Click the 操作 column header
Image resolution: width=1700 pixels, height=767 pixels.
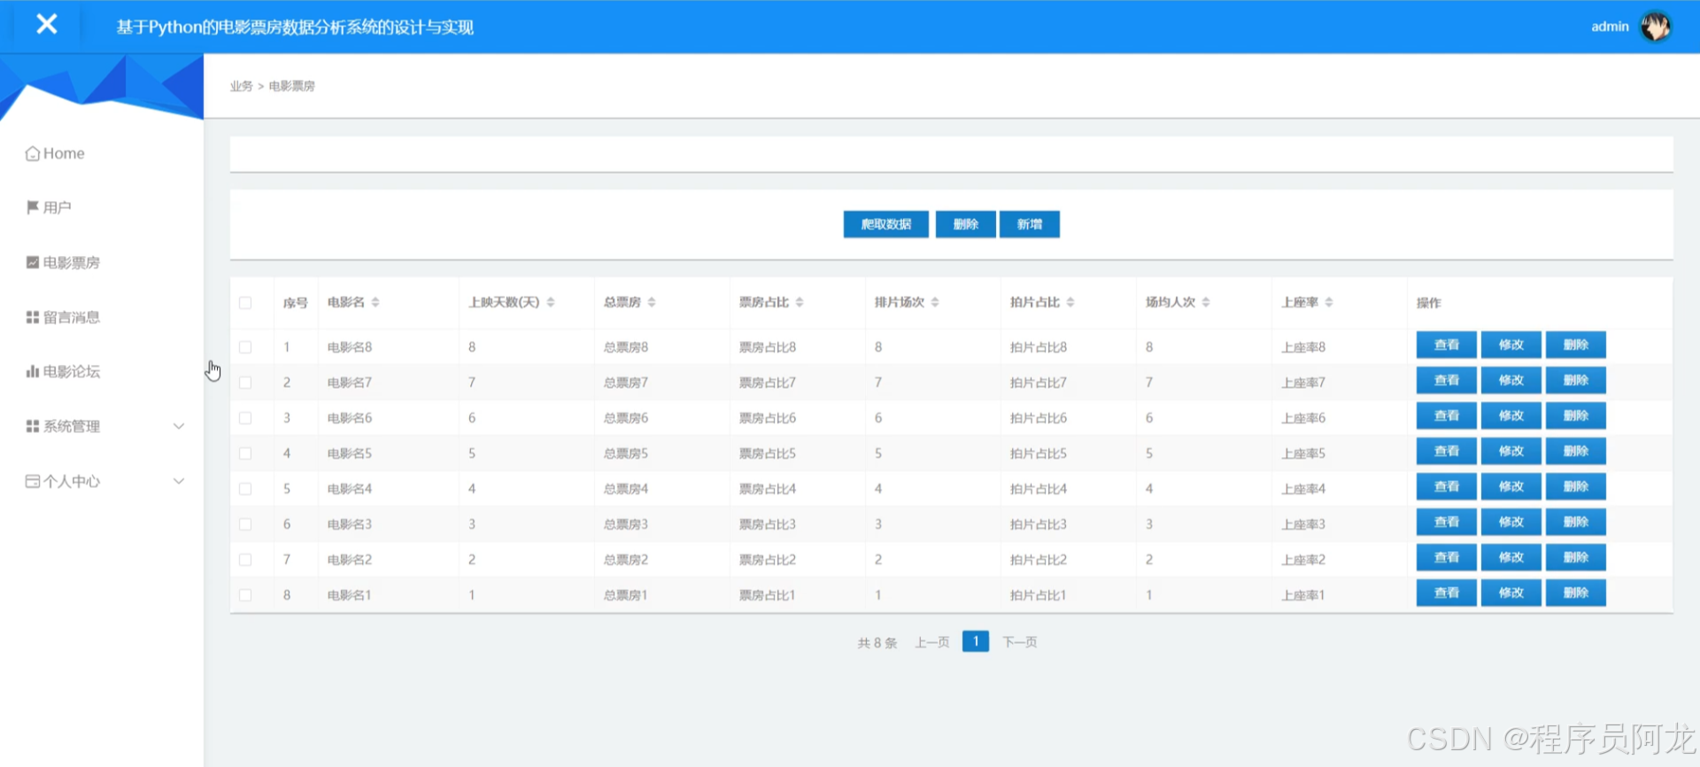(x=1429, y=303)
